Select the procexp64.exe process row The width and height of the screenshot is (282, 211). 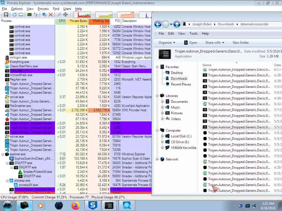(76, 185)
